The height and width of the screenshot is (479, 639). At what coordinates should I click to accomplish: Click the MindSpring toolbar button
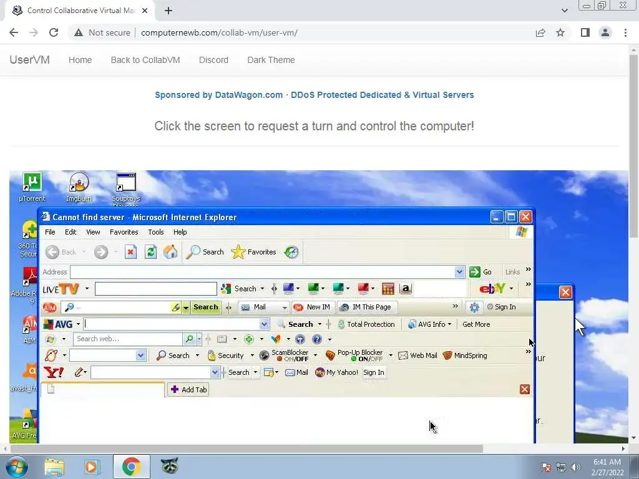coord(465,356)
